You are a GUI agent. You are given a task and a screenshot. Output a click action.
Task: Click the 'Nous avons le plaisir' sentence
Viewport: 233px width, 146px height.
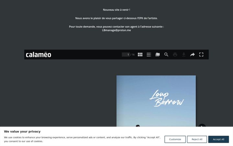[116, 18]
